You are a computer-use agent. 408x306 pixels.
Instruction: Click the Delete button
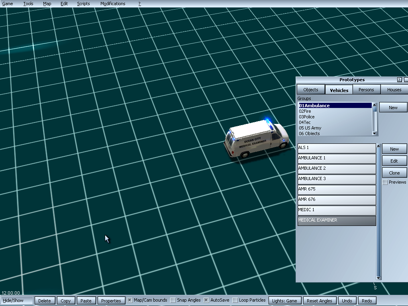click(x=45, y=300)
